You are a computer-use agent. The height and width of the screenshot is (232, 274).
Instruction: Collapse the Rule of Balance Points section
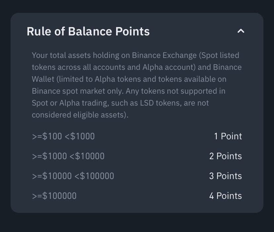click(x=241, y=31)
